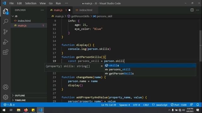Open Windows Start menu
The width and height of the screenshot is (202, 113).
click(x=4, y=110)
